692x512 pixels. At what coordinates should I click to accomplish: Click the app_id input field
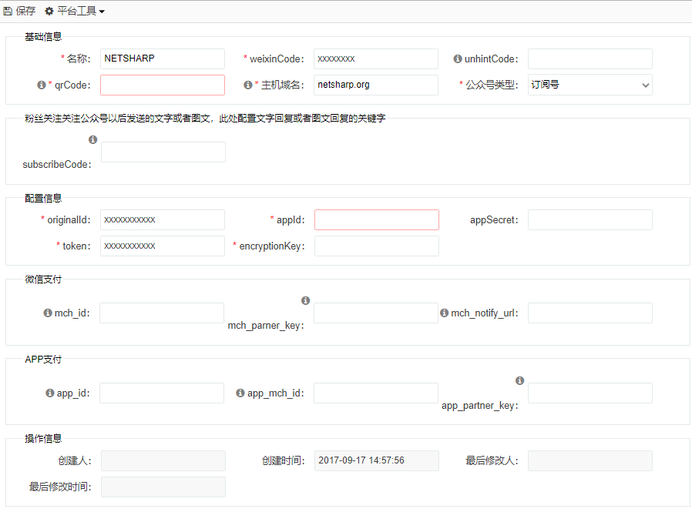[x=162, y=393]
